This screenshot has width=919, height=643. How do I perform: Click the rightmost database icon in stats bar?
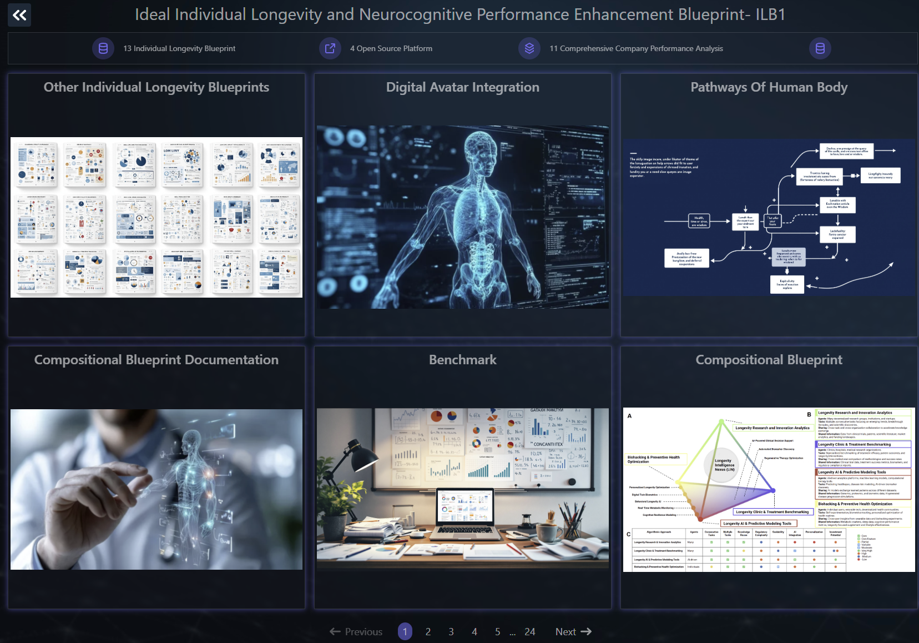[820, 48]
